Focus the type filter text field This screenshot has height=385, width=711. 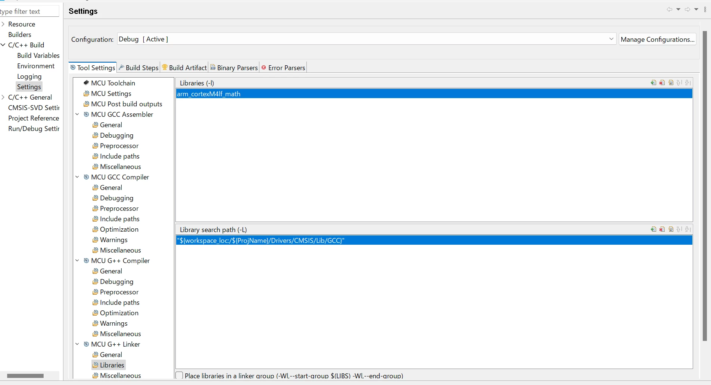pos(29,12)
